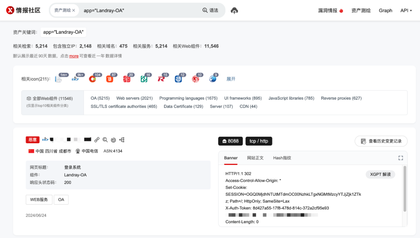Select the related icon with 104 badge
420x238 pixels.
pos(93,79)
